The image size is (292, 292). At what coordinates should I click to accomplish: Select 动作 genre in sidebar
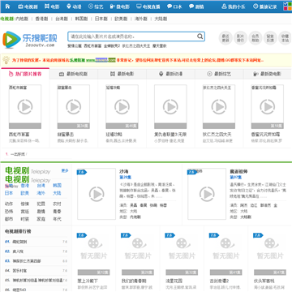(9, 204)
